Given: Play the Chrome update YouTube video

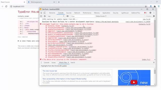Looking at the screenshot, I should point(134,82).
